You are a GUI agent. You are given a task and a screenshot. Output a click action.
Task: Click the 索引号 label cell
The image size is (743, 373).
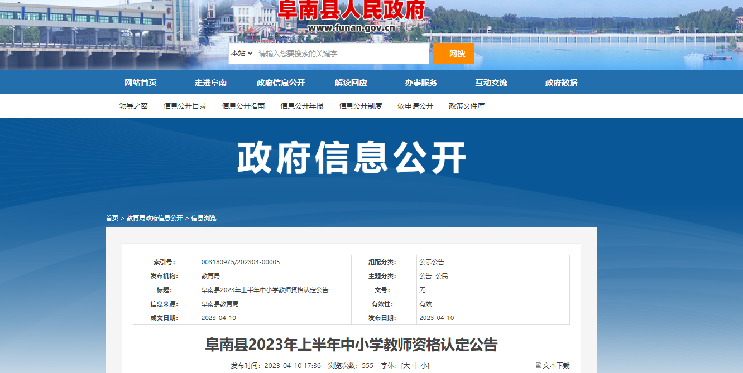coord(166,262)
